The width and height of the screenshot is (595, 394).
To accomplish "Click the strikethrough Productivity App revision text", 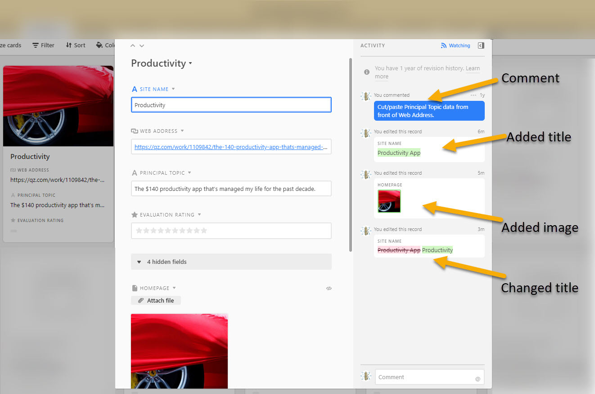I will tap(399, 250).
